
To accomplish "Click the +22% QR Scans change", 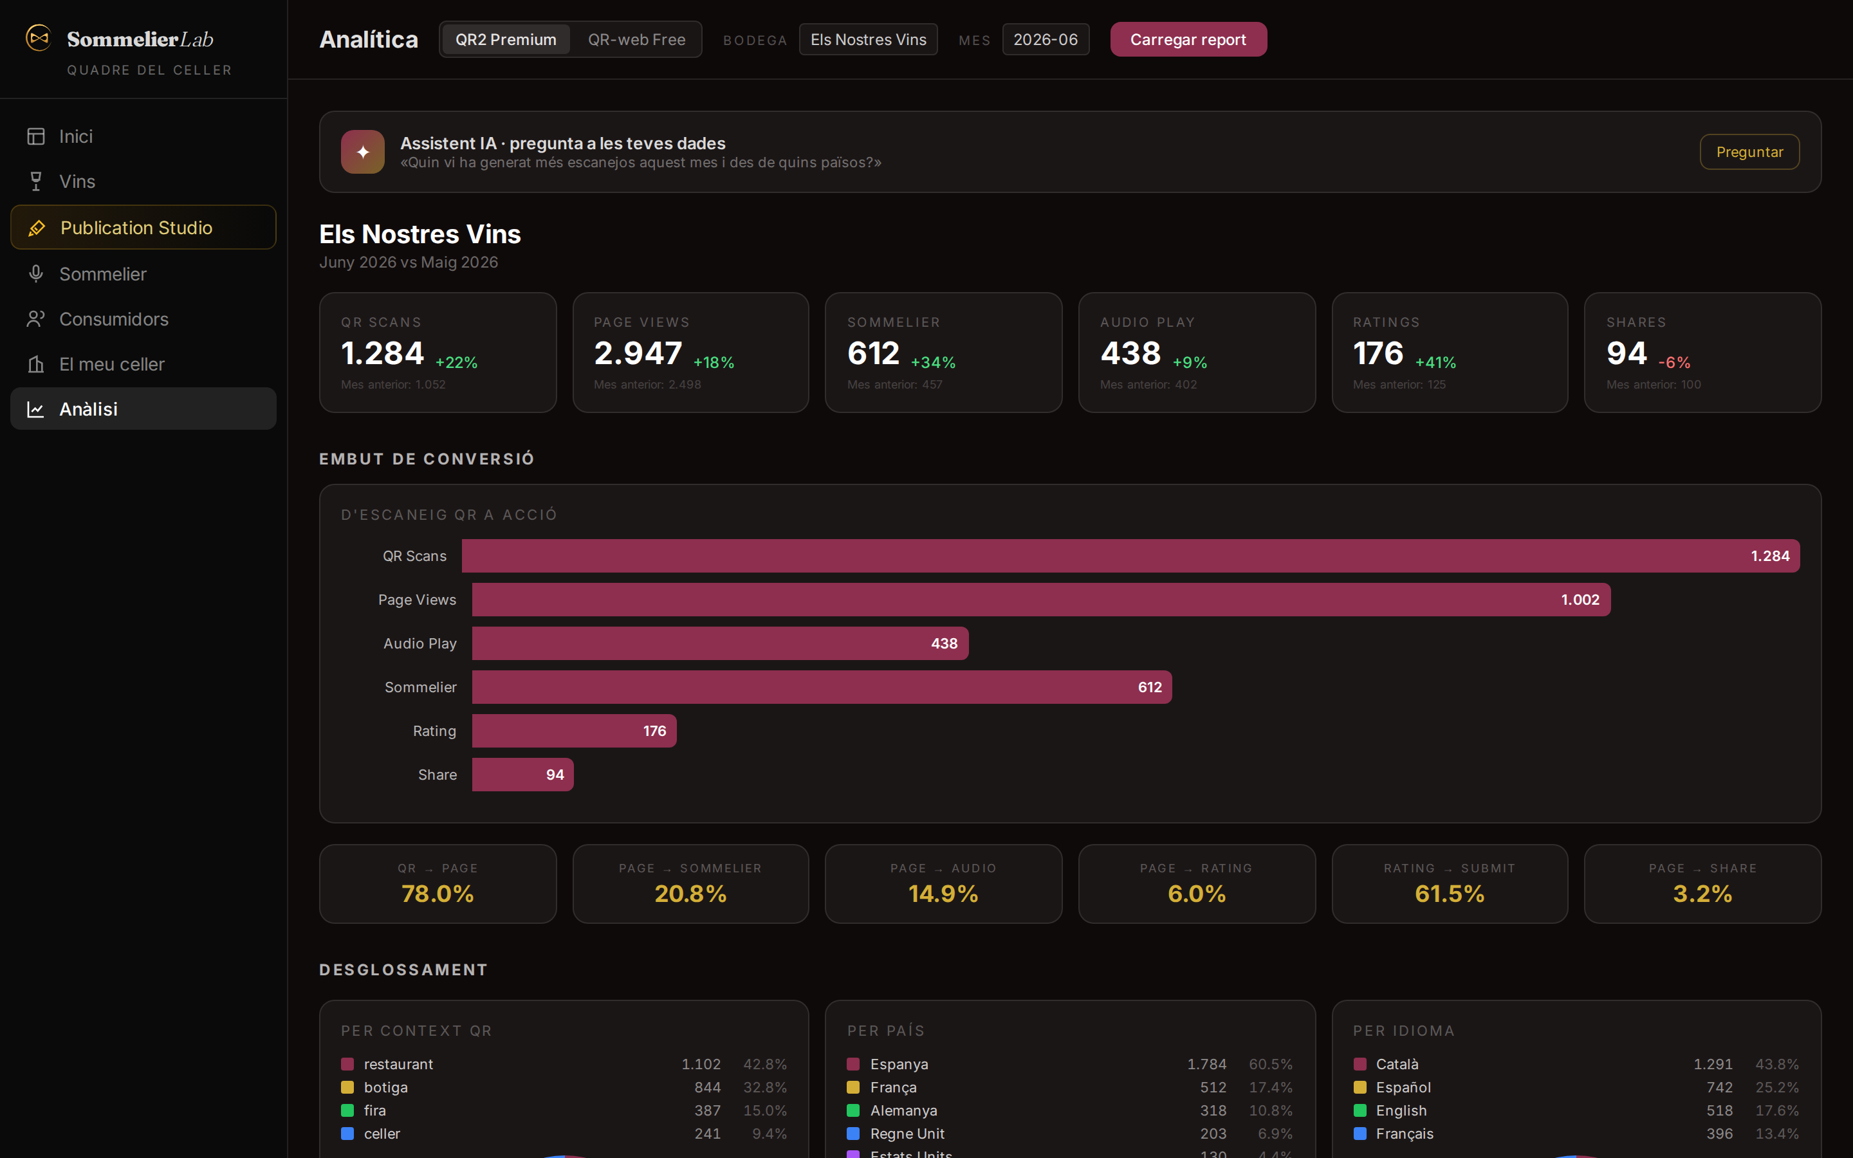I will pyautogui.click(x=456, y=362).
